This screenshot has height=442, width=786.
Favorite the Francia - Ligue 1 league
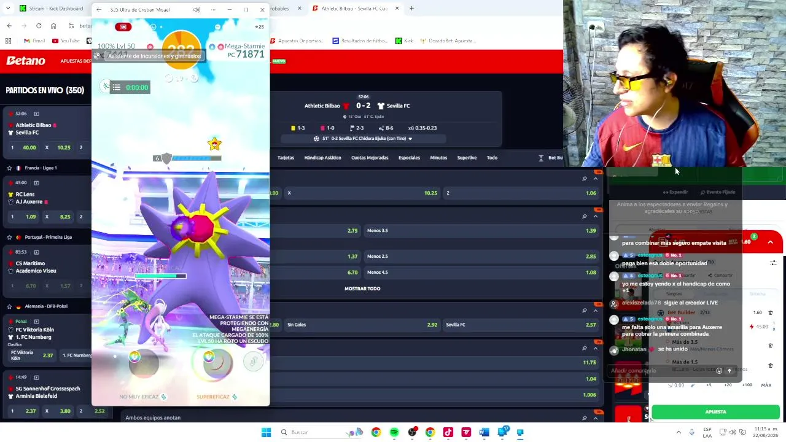(x=9, y=168)
